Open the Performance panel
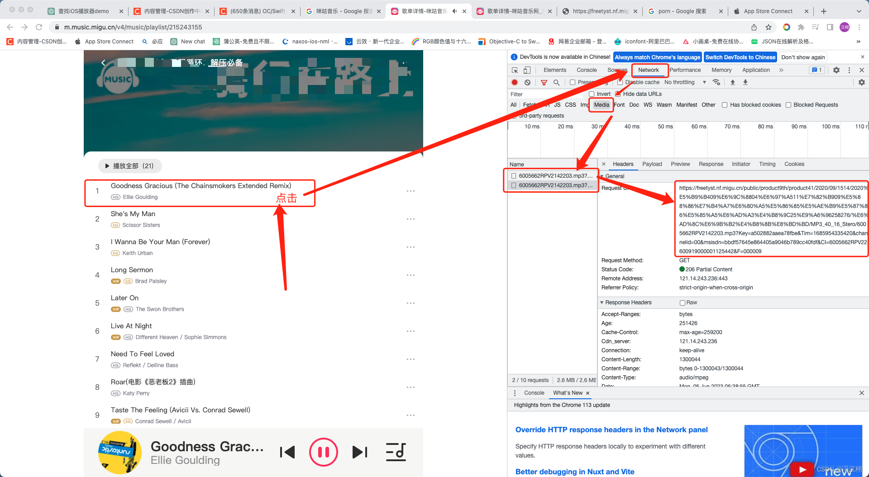Viewport: 869px width, 477px height. 685,70
